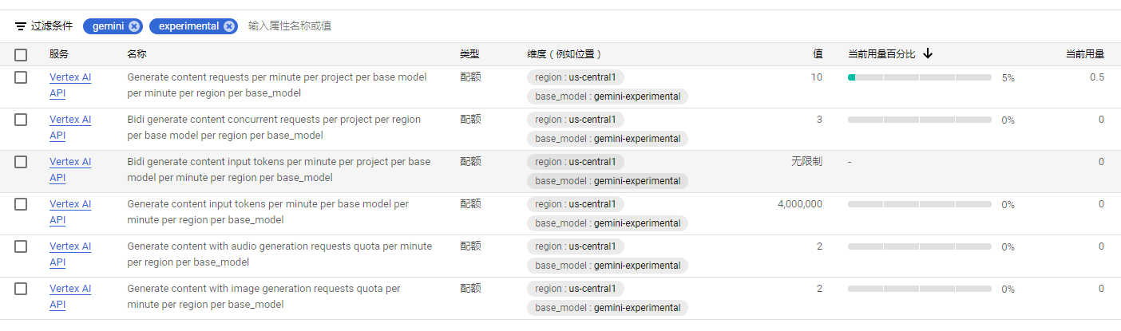Viewport: 1121px width, 331px height.
Task: Check the Generate content requests per minute row
Action: pyautogui.click(x=21, y=77)
